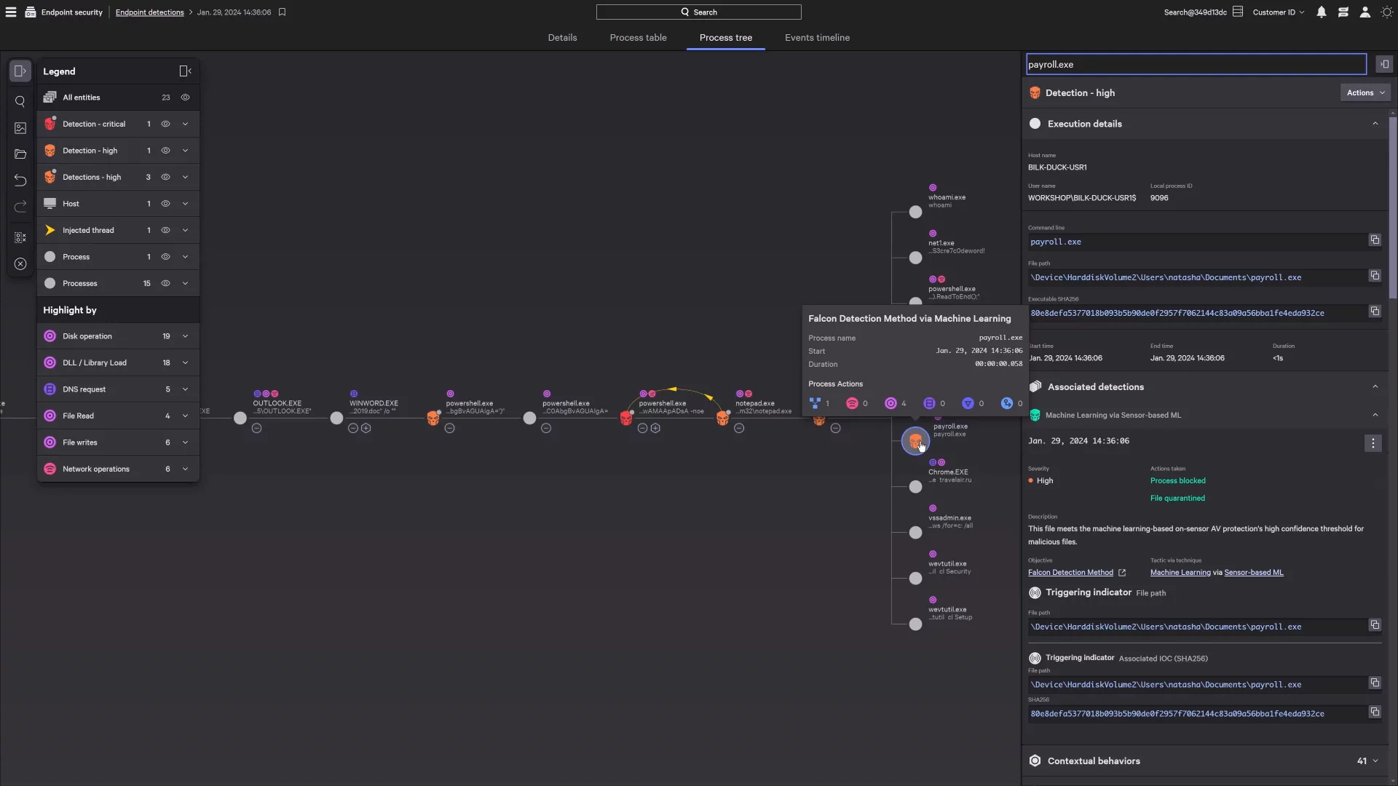1398x786 pixels.
Task: Copy the command line payroll.exe value
Action: [1375, 240]
